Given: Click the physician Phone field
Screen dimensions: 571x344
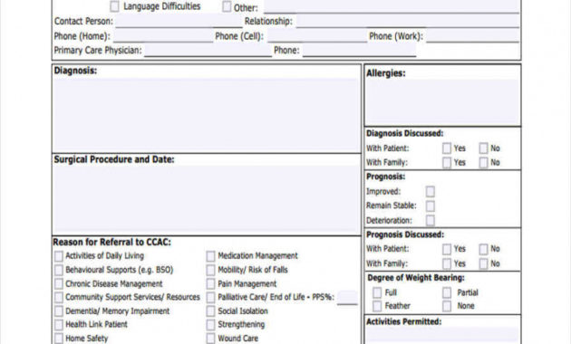Looking at the screenshot, I should [x=359, y=51].
